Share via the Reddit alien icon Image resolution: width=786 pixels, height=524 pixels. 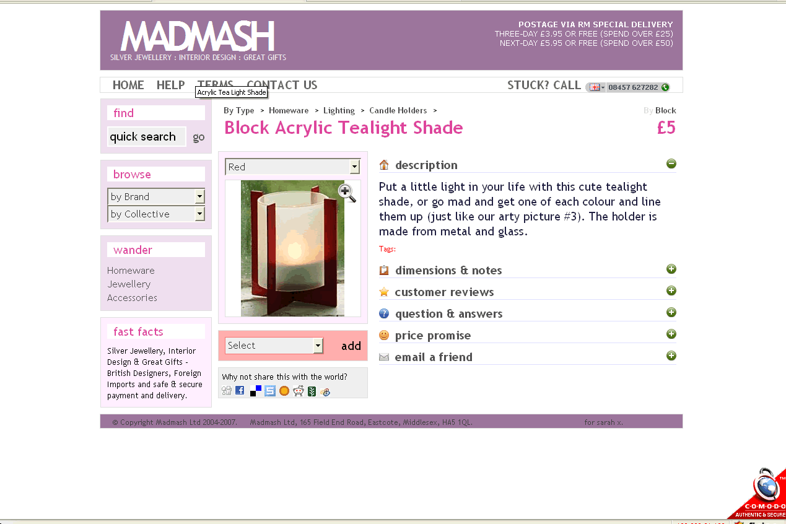[x=299, y=391]
